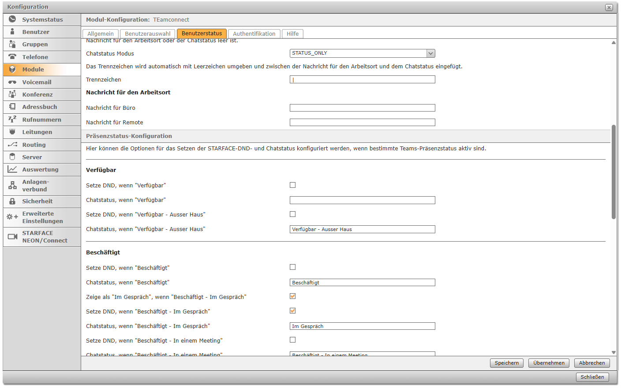Focus the Trennzeichen input field
The width and height of the screenshot is (621, 388).
[x=363, y=79]
